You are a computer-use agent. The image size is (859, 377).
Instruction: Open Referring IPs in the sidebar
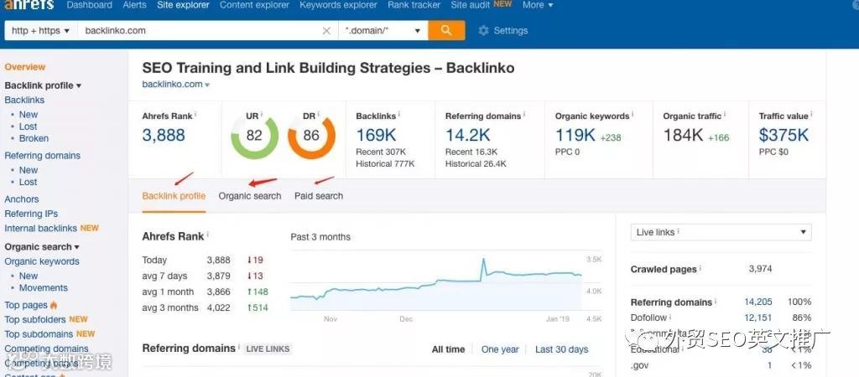31,214
